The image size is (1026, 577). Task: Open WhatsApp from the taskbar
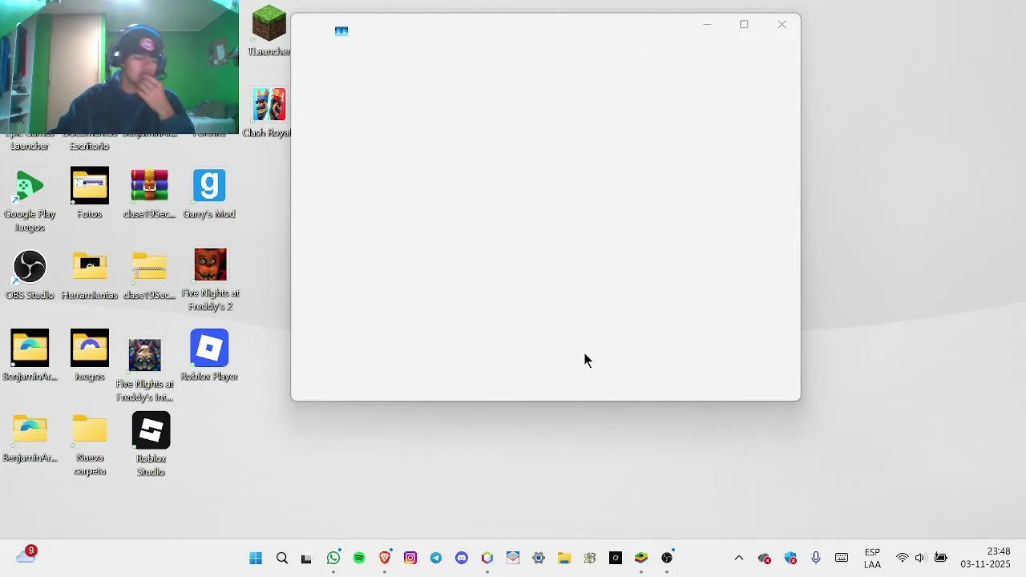click(333, 559)
